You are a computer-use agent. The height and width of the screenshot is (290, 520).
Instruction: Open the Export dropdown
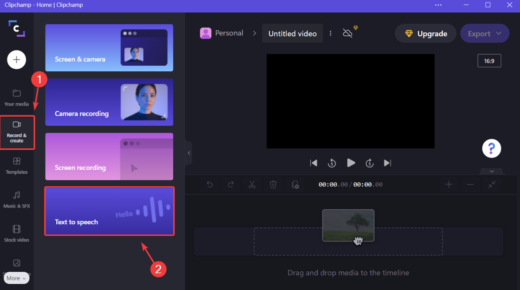coord(484,34)
